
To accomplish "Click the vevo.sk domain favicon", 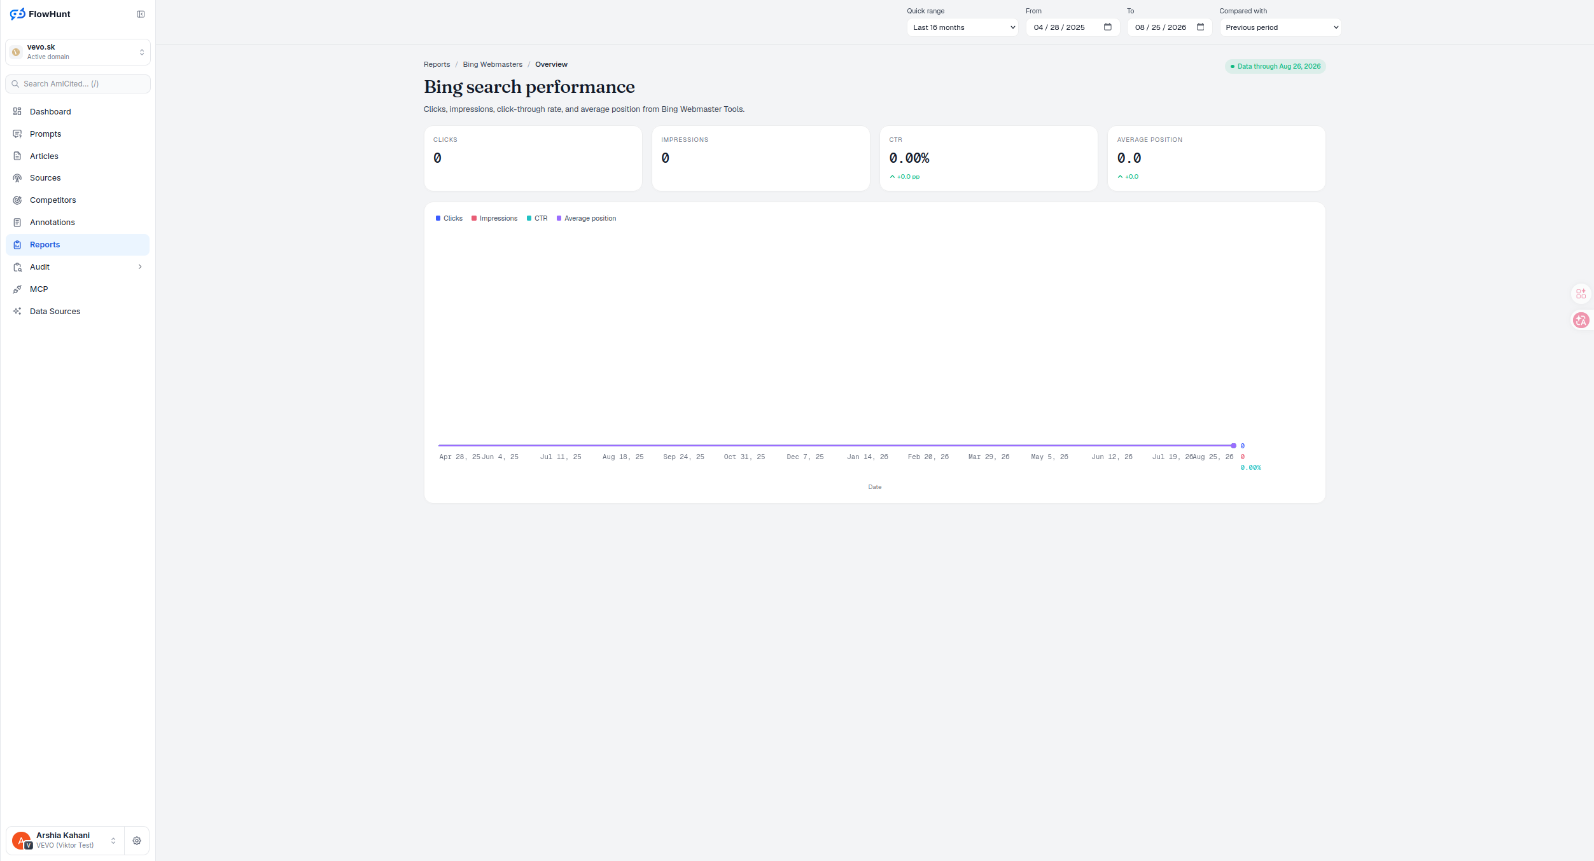I will click(17, 52).
